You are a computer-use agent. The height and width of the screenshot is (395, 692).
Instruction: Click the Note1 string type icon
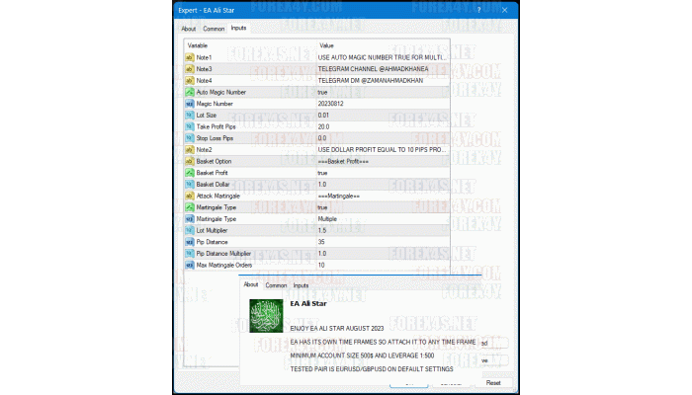[190, 57]
